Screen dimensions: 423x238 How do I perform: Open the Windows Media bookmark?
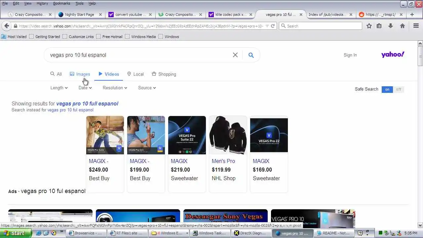coord(140,37)
